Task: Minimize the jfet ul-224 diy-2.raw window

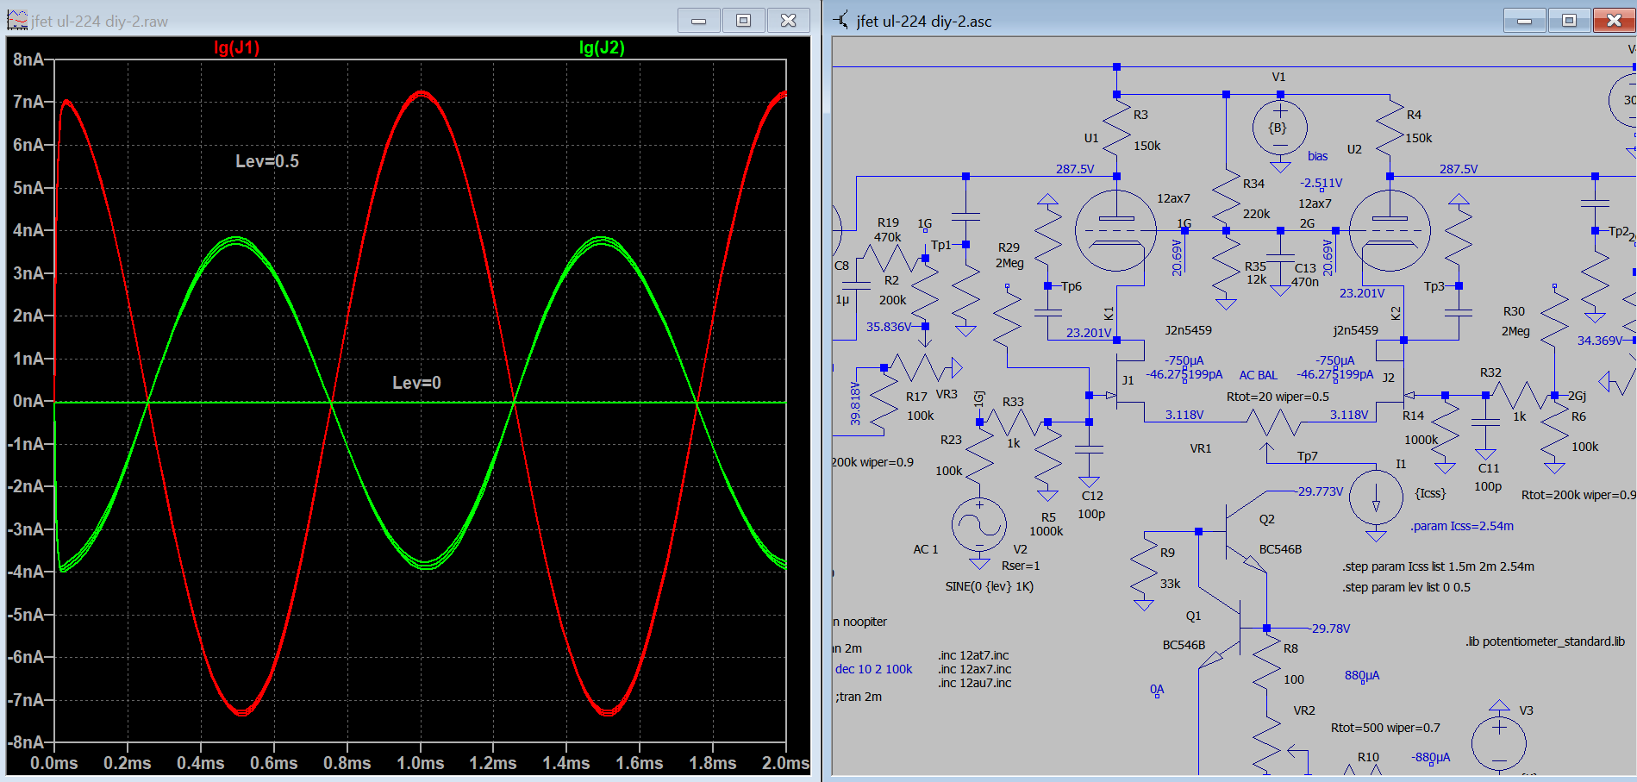Action: (699, 21)
